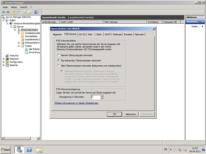Collapse the Treiber node

point(19,46)
